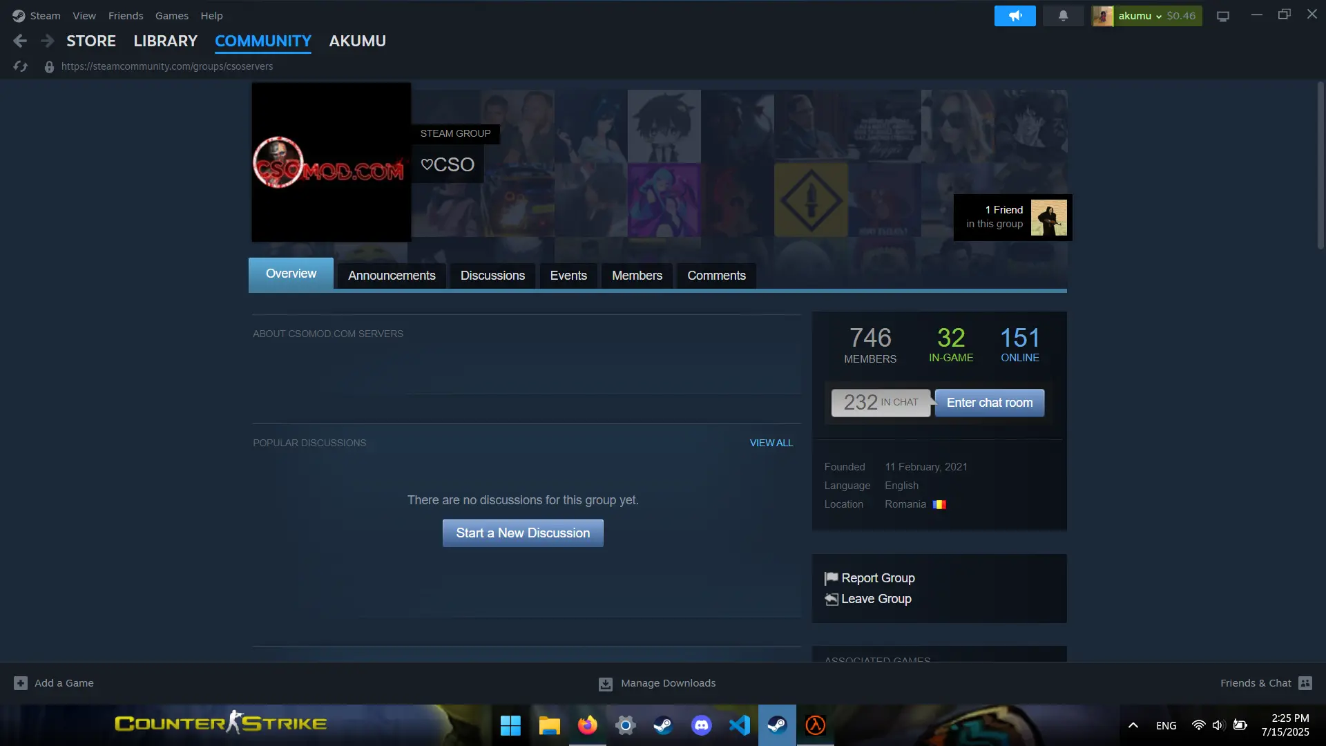
Task: Click the Romania flag icon
Action: (939, 505)
